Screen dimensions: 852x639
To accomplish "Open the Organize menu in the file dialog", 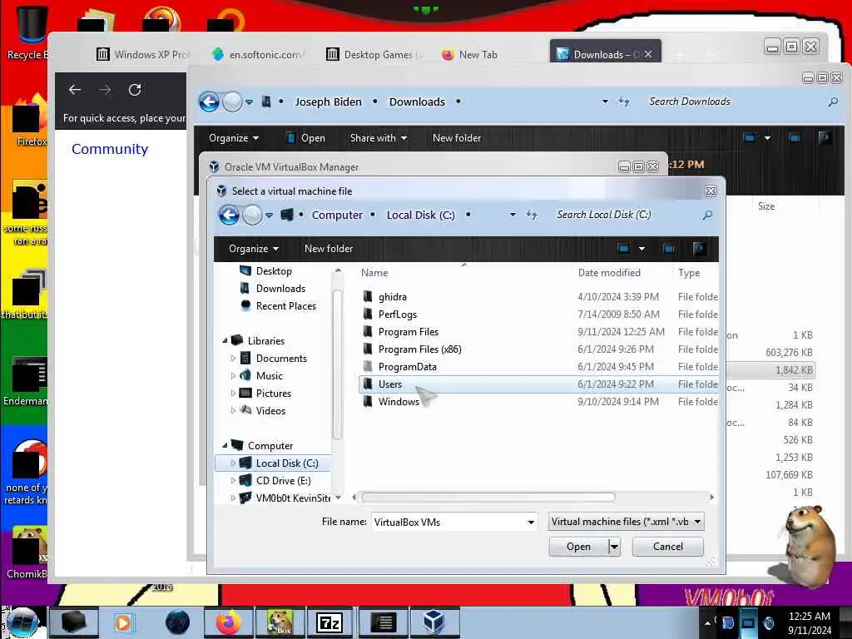I will (x=254, y=249).
